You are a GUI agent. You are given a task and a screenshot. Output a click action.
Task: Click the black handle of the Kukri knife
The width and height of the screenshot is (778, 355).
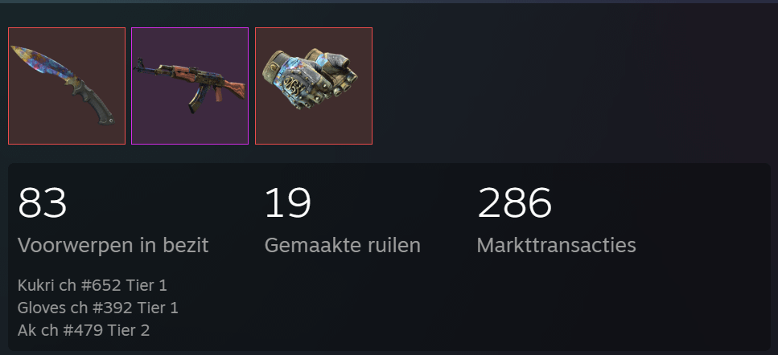click(x=93, y=105)
